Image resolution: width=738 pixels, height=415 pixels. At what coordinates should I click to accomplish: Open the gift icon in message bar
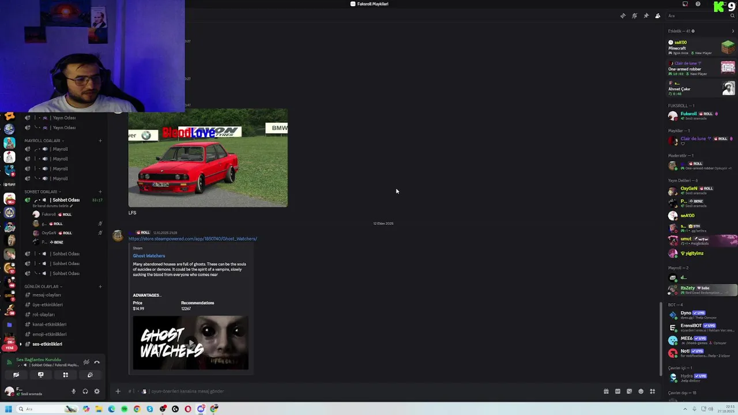(x=606, y=391)
